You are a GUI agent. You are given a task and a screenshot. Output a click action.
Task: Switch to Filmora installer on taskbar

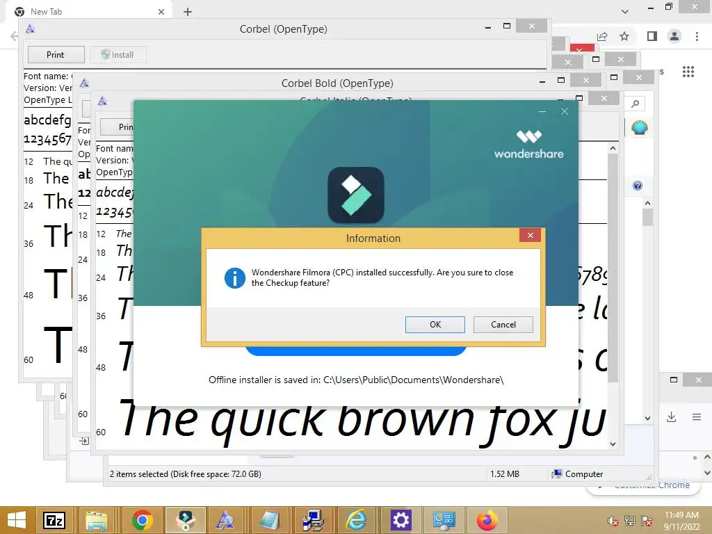185,520
